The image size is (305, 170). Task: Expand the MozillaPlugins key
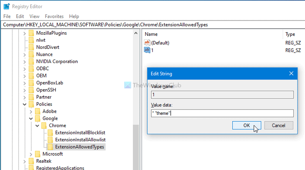(24, 33)
